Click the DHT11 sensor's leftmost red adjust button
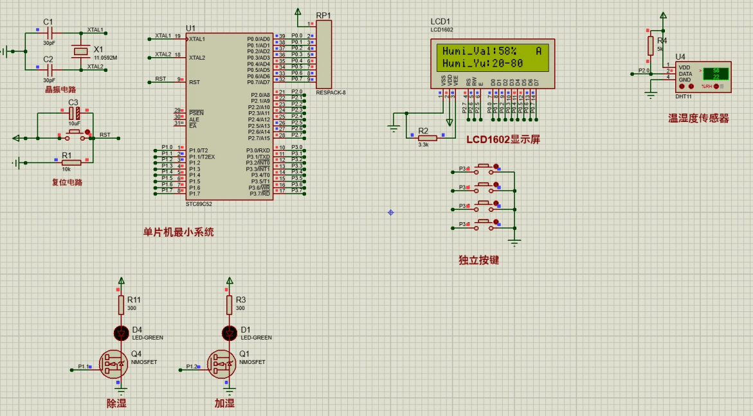Screen dimensions: 753x416 pos(682,86)
